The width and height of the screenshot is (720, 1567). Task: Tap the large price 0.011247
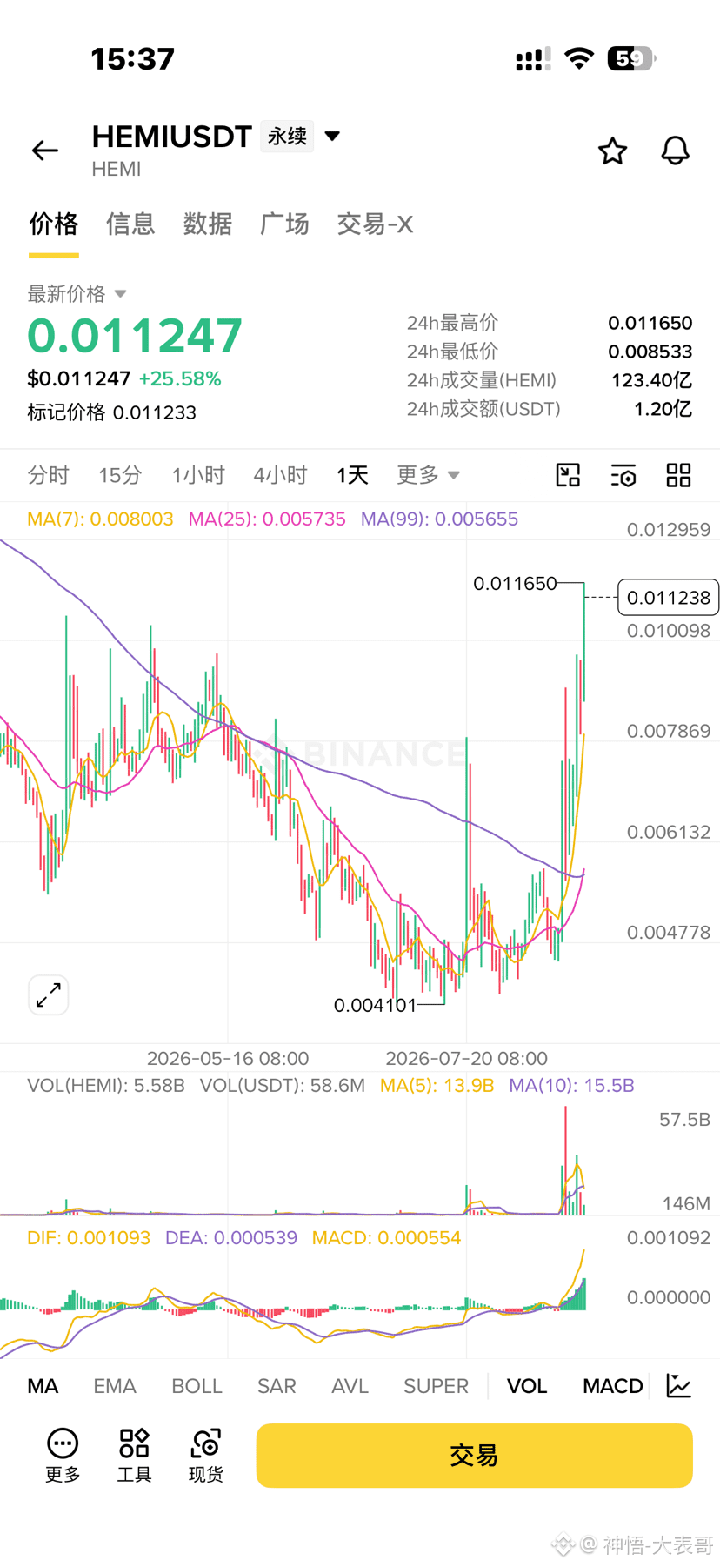pos(135,336)
